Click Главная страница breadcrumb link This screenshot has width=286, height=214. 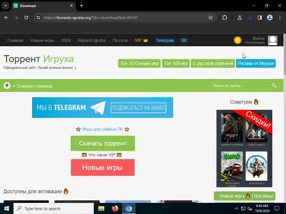[x=34, y=86]
